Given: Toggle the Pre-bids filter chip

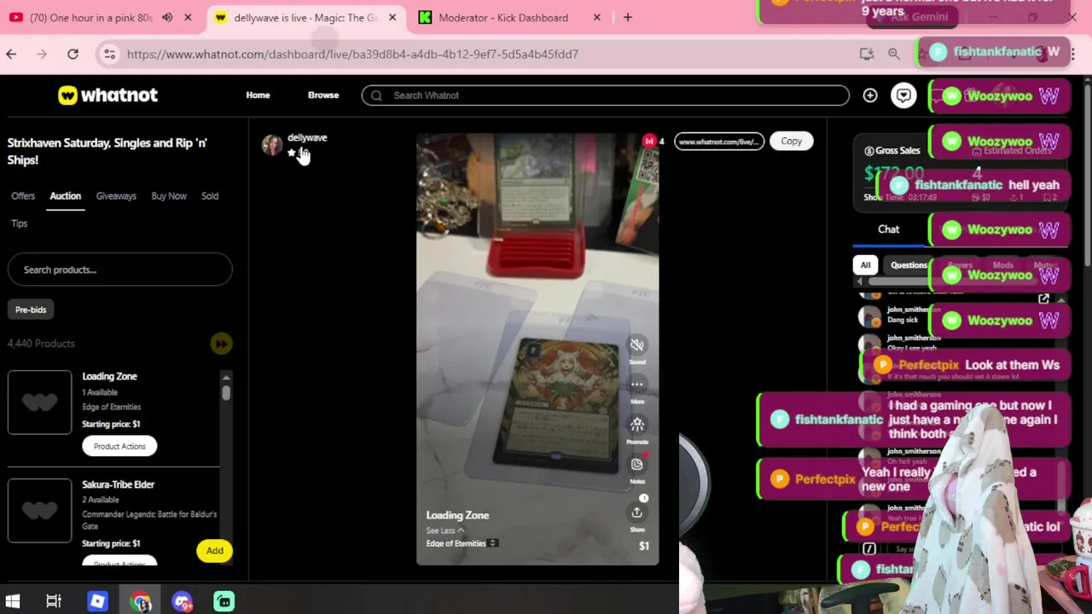Looking at the screenshot, I should pos(31,310).
